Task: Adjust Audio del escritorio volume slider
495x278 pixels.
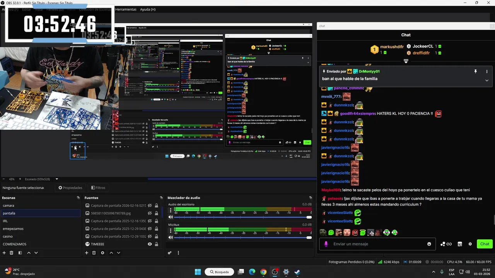Action: click(243, 217)
